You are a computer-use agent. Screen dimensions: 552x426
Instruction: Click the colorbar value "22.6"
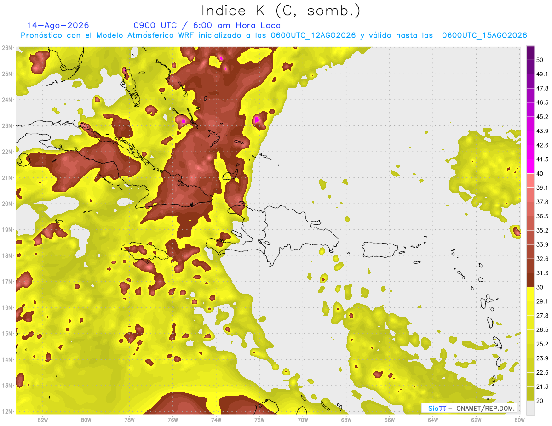point(542,372)
